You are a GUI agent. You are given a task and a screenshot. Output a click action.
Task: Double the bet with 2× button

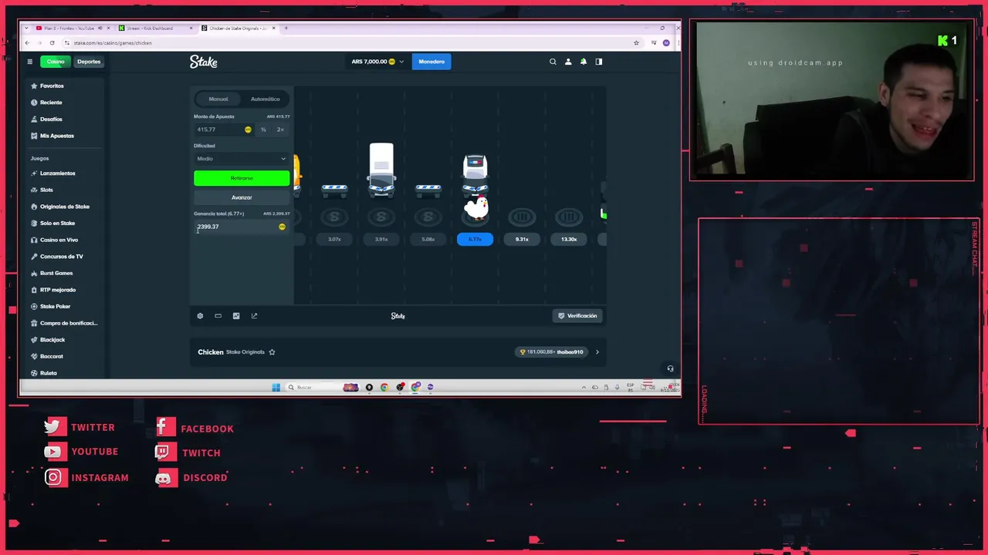click(280, 129)
